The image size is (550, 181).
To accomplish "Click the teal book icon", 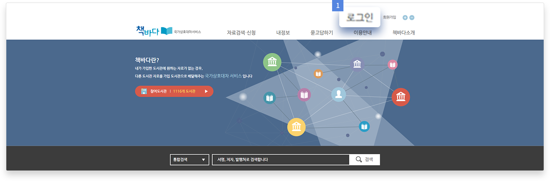I will pos(270,98).
